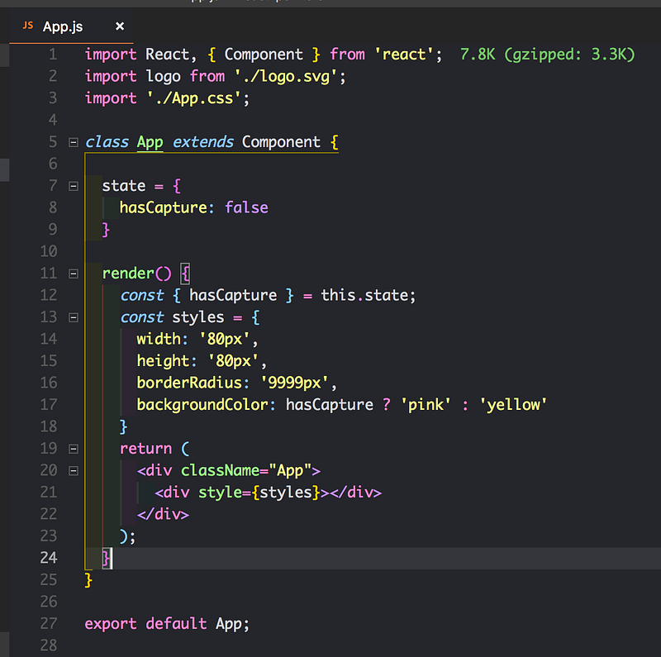The image size is (661, 657).
Task: Click line number 28 in the gutter
Action: (x=49, y=645)
